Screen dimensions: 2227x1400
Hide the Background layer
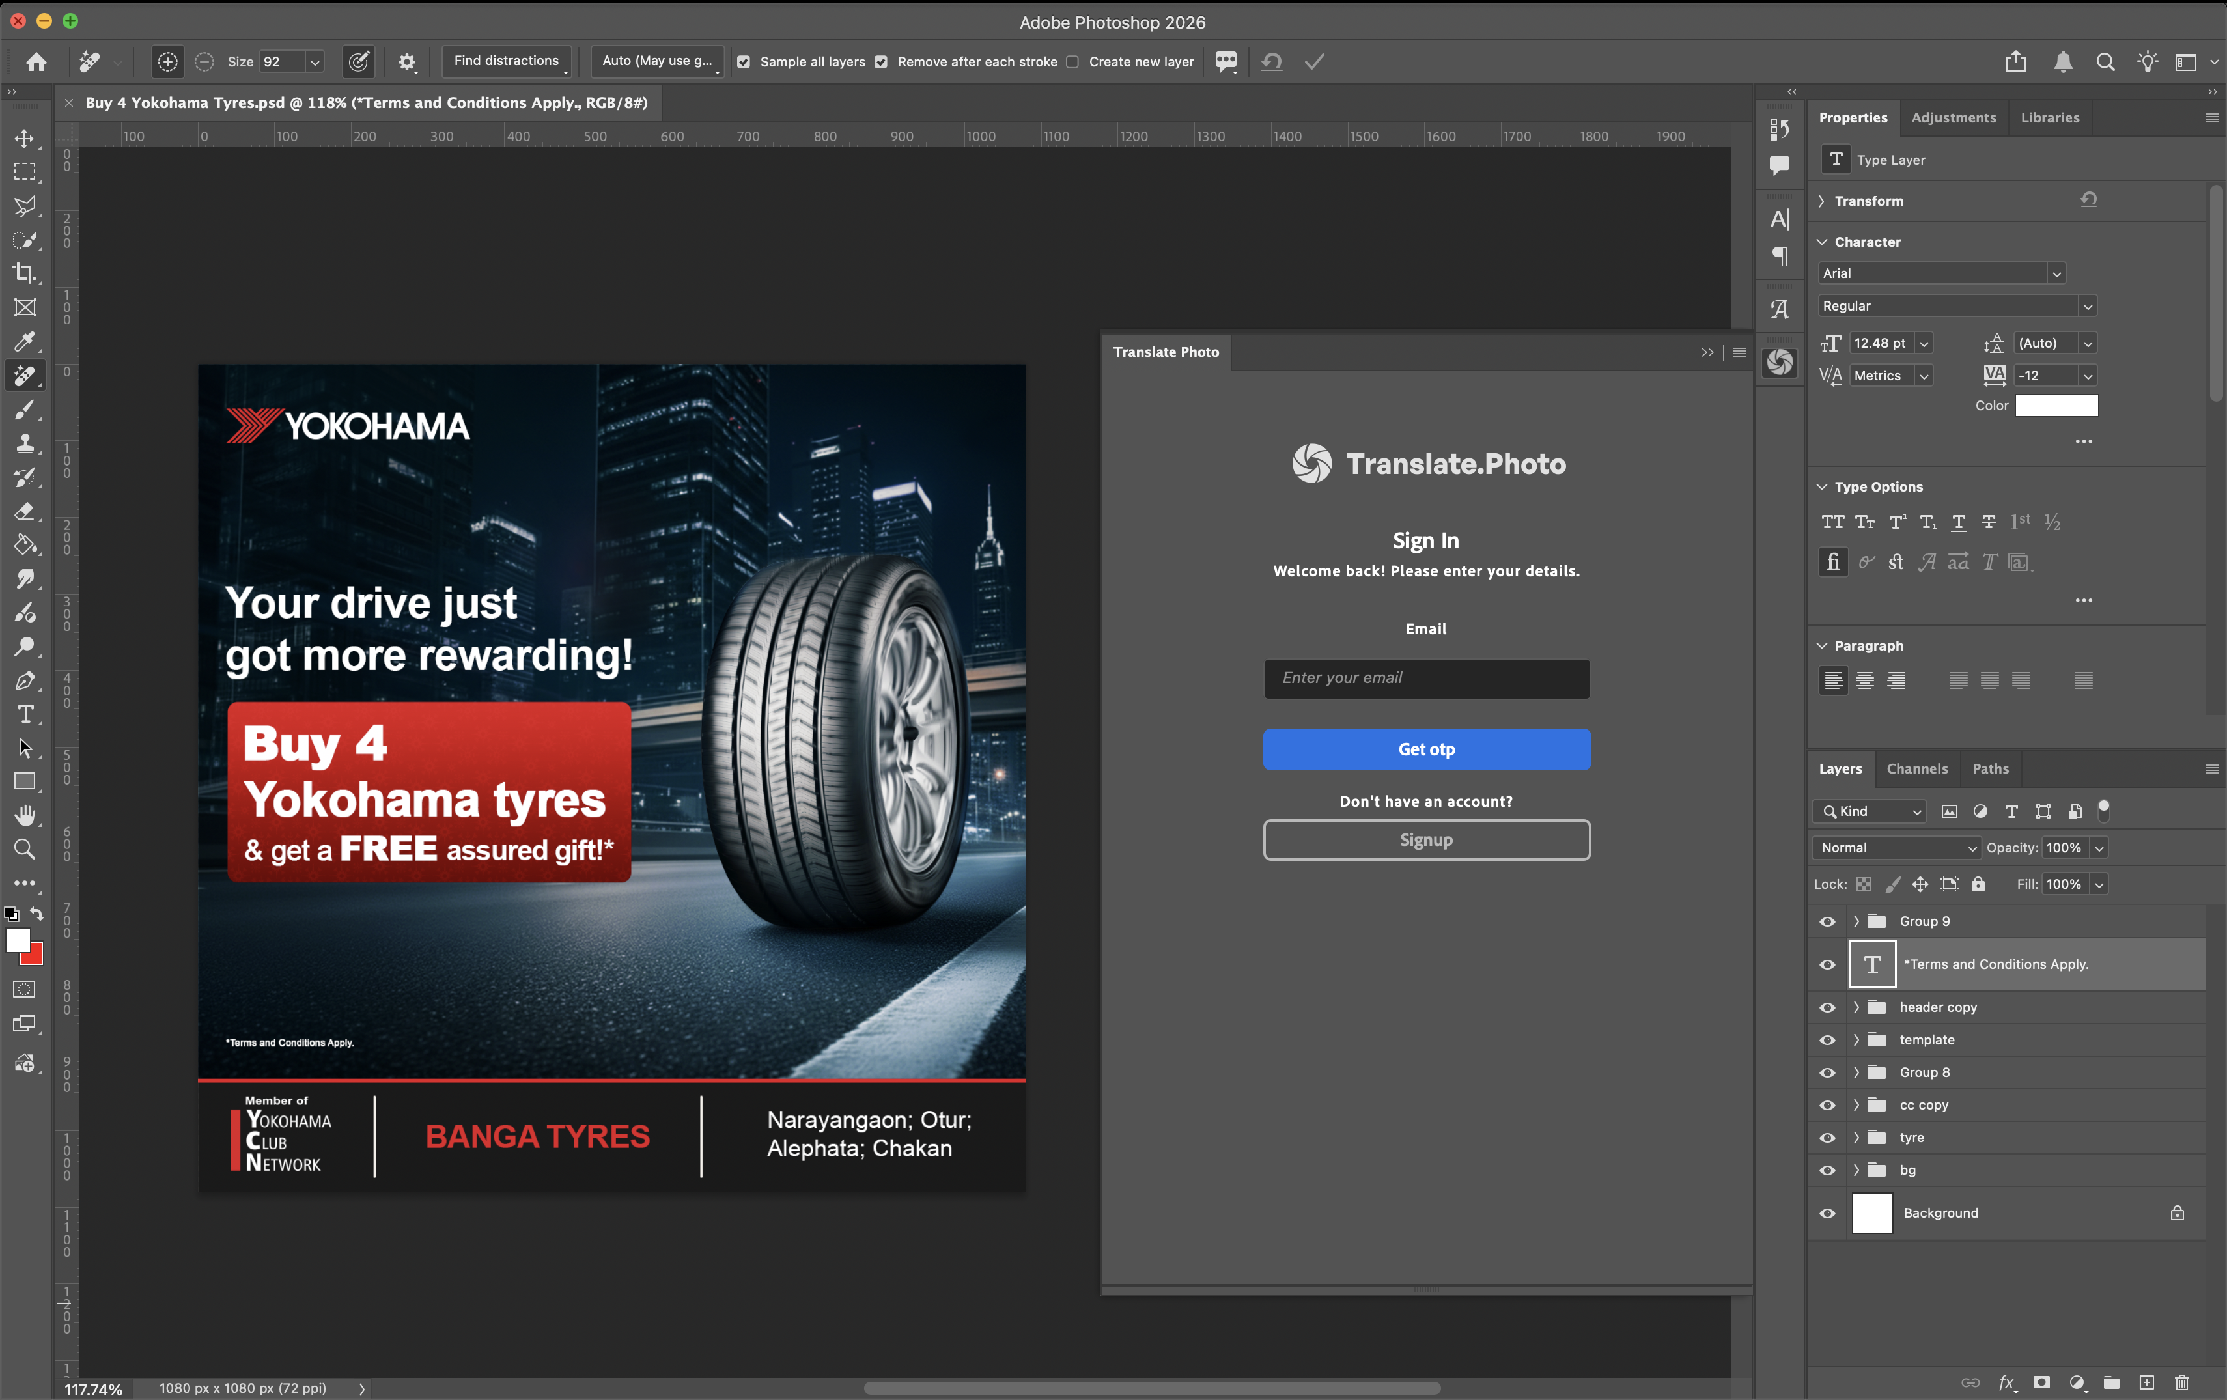1827,1213
